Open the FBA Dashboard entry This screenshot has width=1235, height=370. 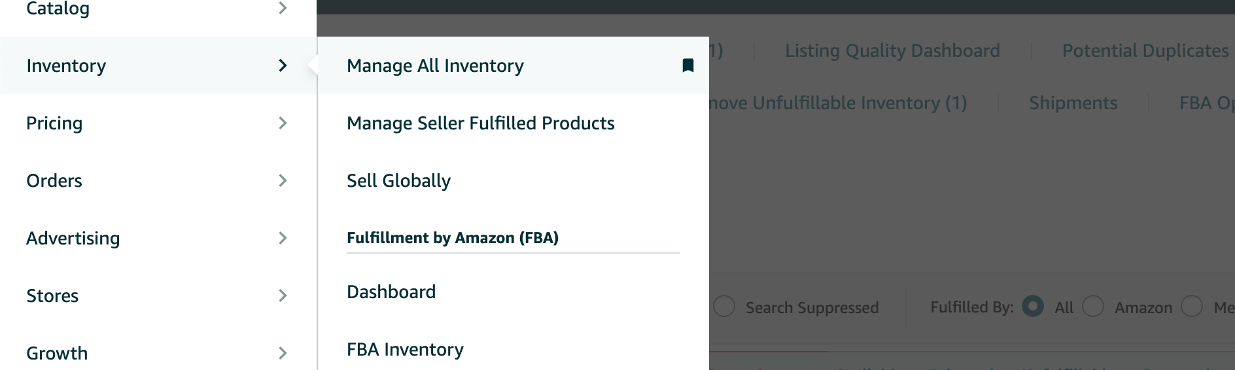(391, 292)
